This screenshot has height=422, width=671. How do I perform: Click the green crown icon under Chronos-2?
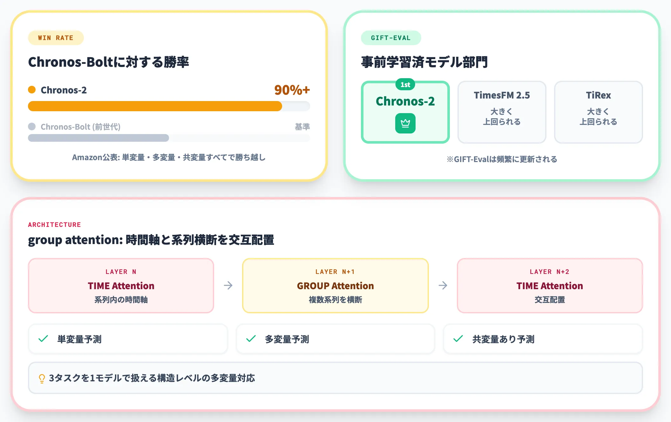(405, 123)
